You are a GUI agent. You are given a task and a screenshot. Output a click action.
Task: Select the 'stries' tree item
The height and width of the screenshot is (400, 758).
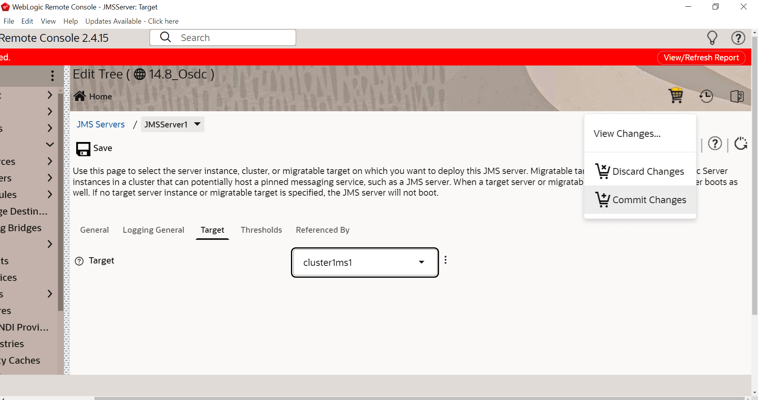point(12,344)
